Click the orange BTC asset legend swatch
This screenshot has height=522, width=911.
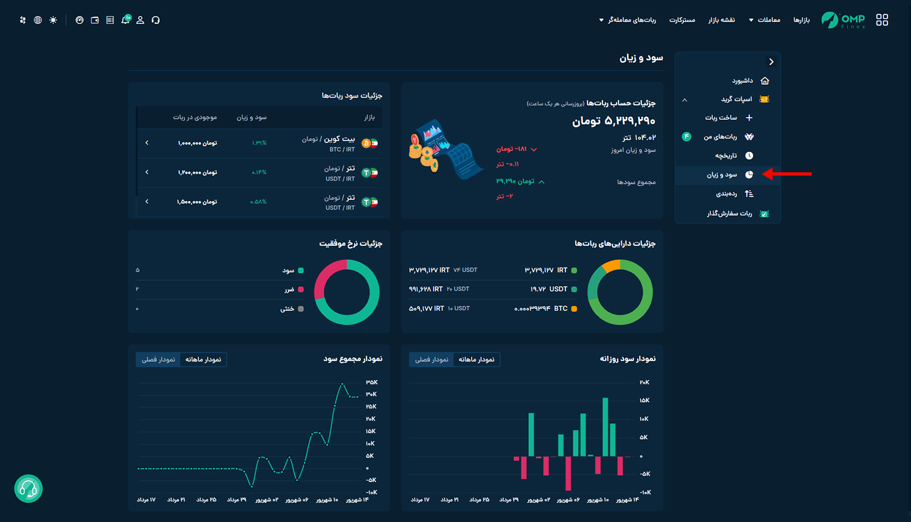pyautogui.click(x=574, y=309)
